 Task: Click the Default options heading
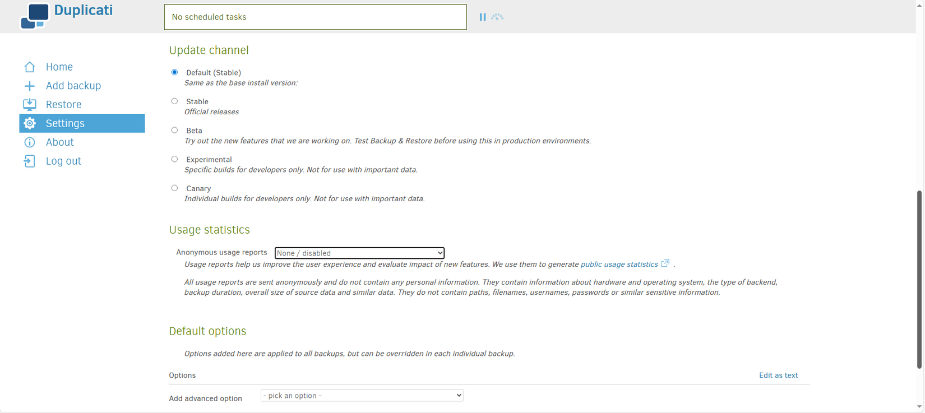[x=208, y=331]
